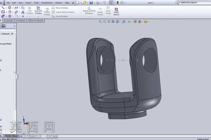Open Apply Scene dropdown
211x140 pixels.
click(140, 21)
